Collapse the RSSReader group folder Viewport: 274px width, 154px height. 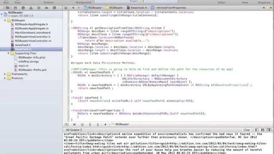click(x=5, y=21)
